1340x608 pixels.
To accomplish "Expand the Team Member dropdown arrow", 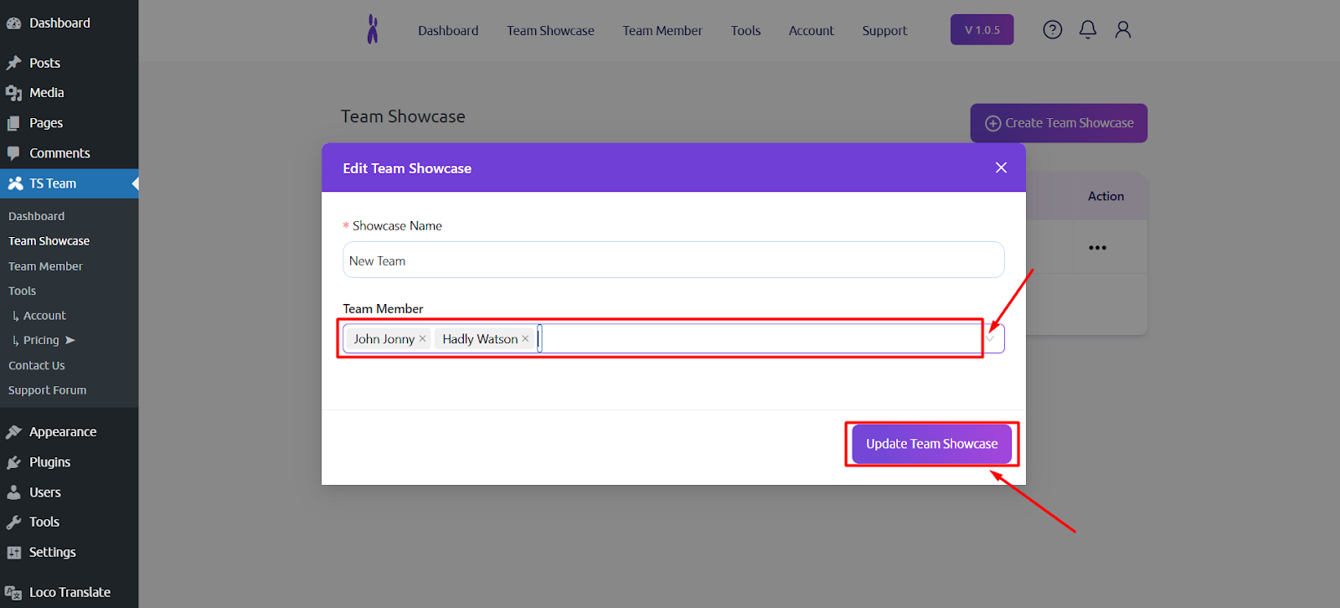I will point(991,338).
